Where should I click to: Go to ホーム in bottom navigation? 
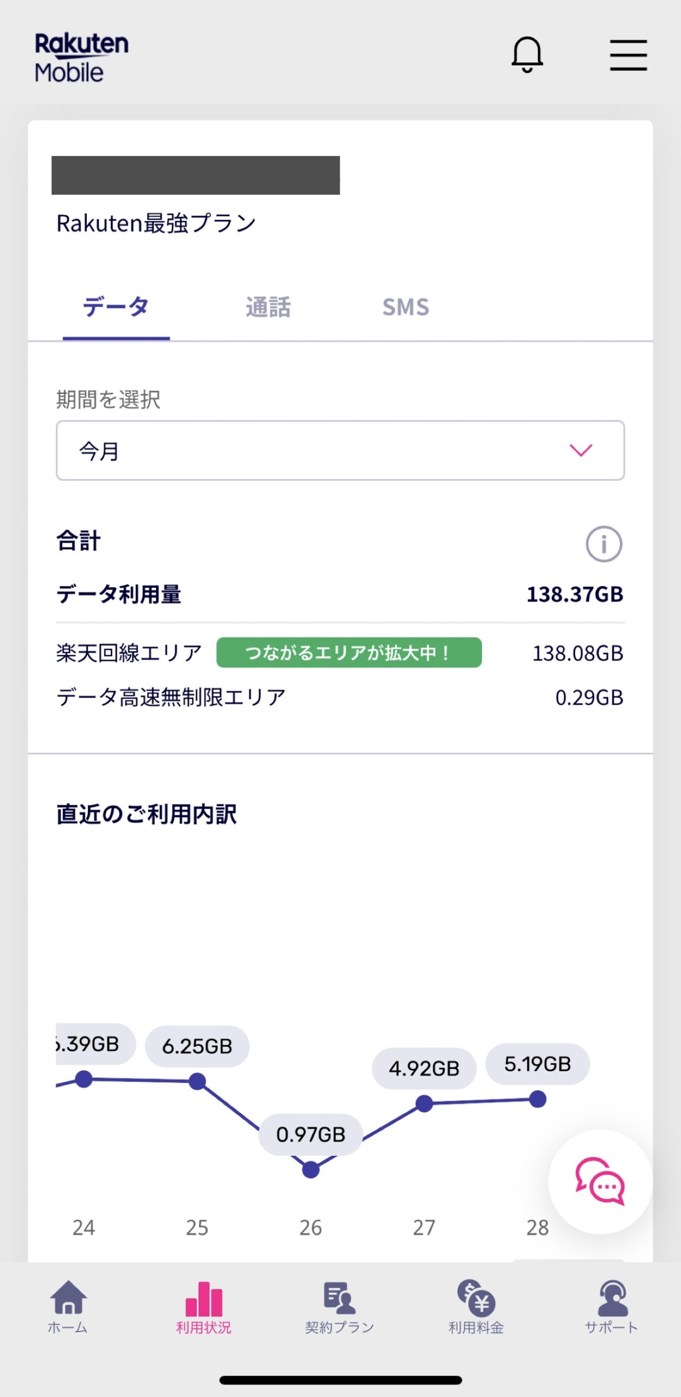click(68, 1307)
